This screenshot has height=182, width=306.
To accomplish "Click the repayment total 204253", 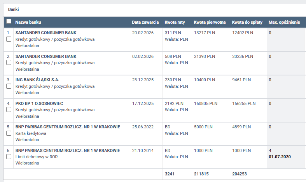I will (240, 174).
